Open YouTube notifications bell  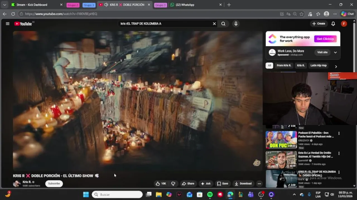pos(333,24)
